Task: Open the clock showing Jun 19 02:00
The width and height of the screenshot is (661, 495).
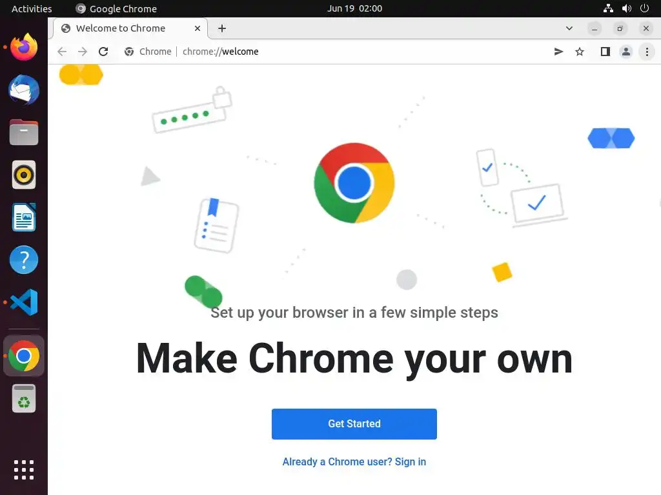Action: pos(354,8)
